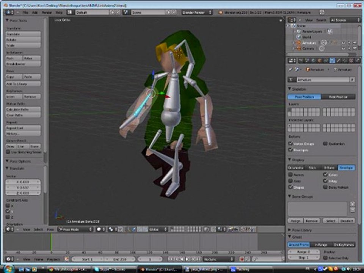Select the Envelope display type

pos(346,168)
